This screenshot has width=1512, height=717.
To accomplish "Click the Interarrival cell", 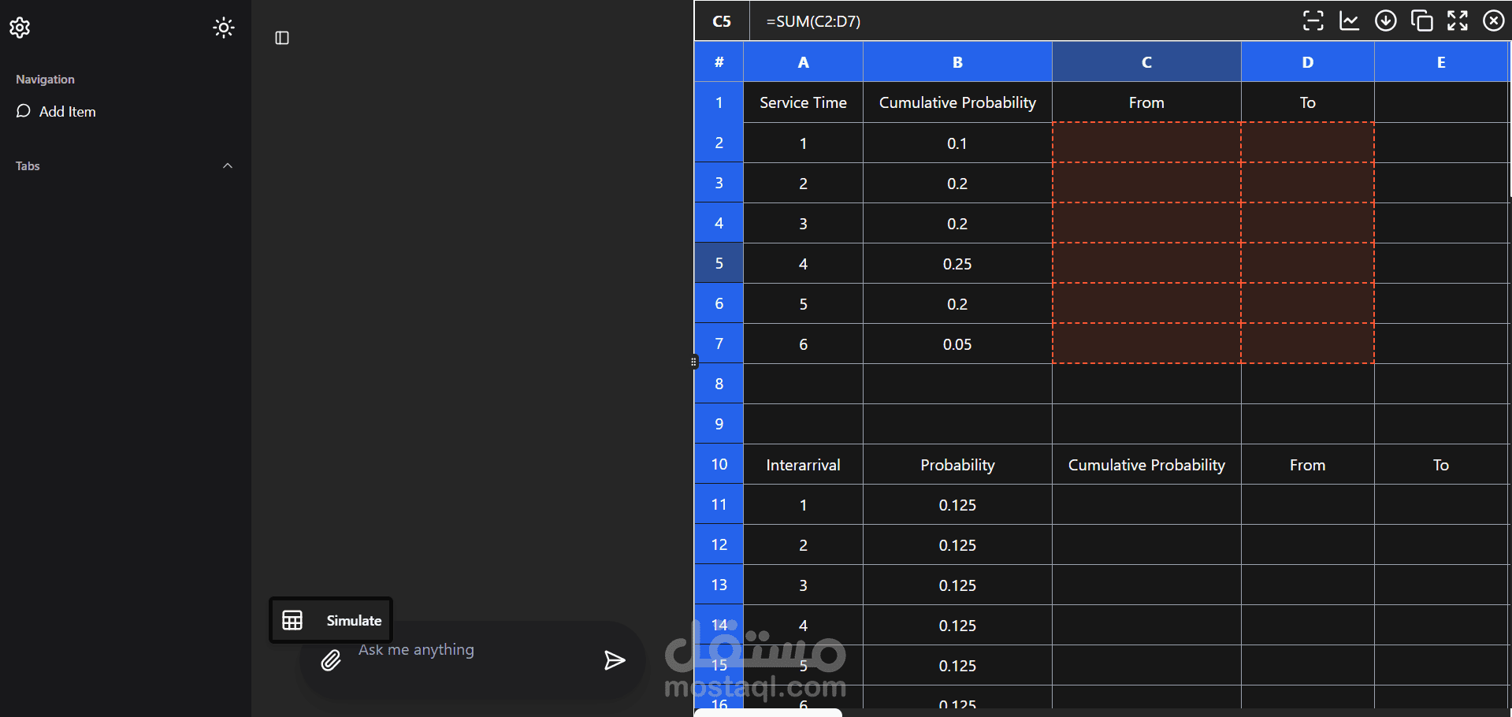I will (x=803, y=465).
